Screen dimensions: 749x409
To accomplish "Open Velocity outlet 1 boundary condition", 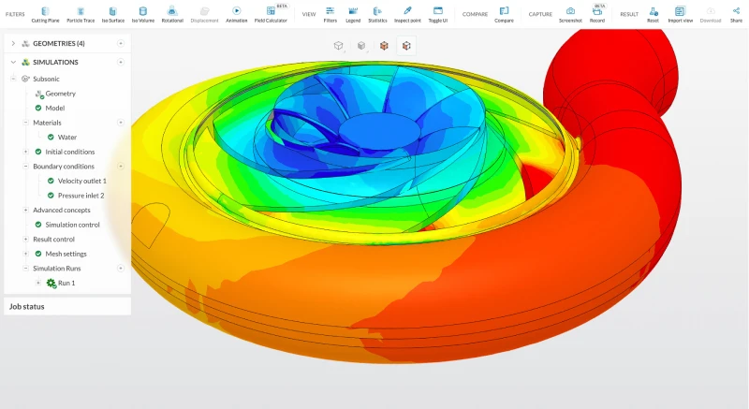I will coord(81,181).
